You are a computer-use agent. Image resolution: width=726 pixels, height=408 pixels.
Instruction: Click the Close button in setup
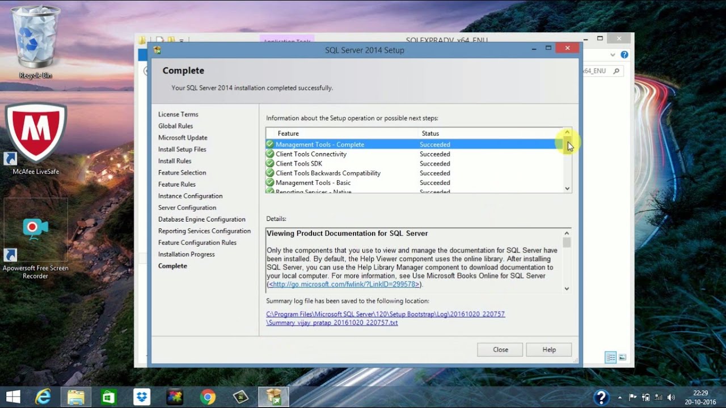(x=500, y=350)
